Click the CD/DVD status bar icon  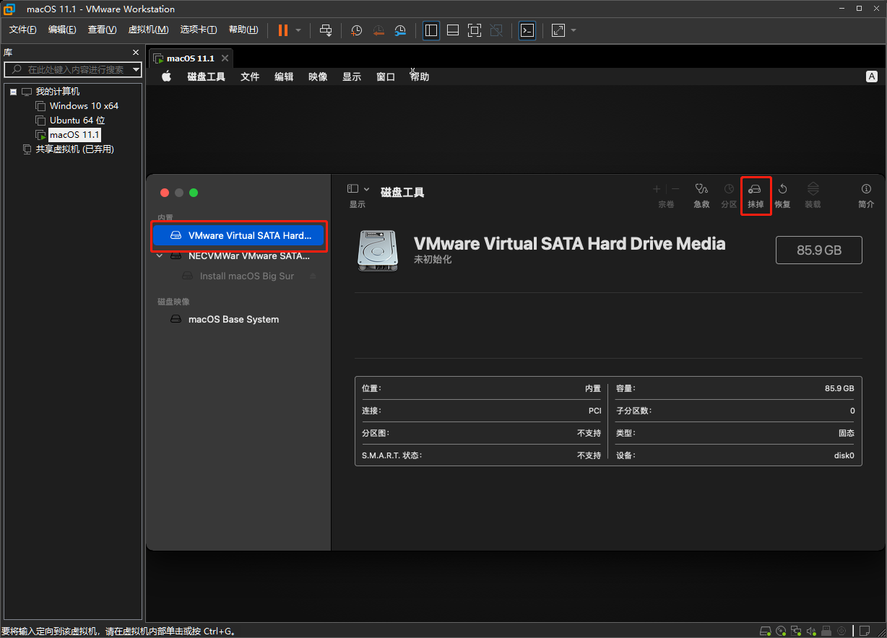tap(782, 631)
